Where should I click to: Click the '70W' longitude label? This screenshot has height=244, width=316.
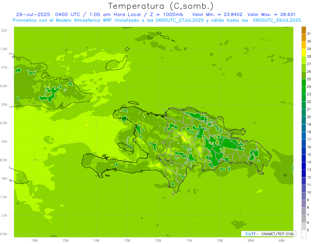[220, 241]
